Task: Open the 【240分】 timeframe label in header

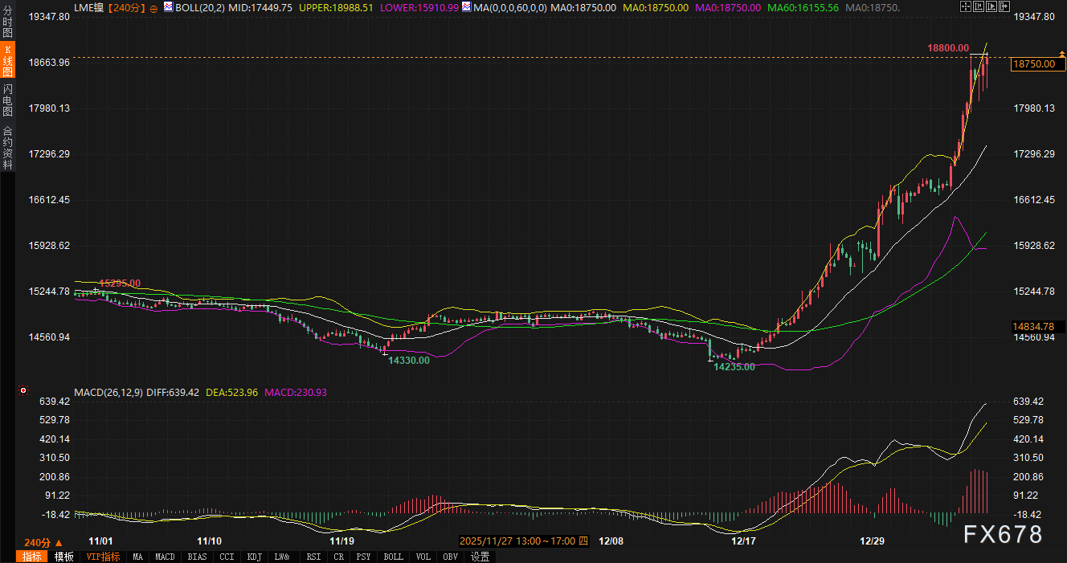Action: point(126,7)
